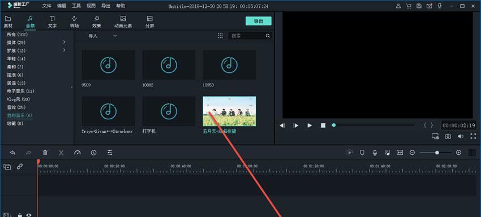Image resolution: width=481 pixels, height=217 pixels.
Task: Open the speed gauge tool
Action: click(78, 153)
